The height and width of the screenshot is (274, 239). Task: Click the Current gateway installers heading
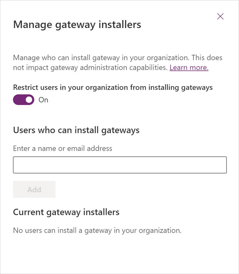click(66, 212)
